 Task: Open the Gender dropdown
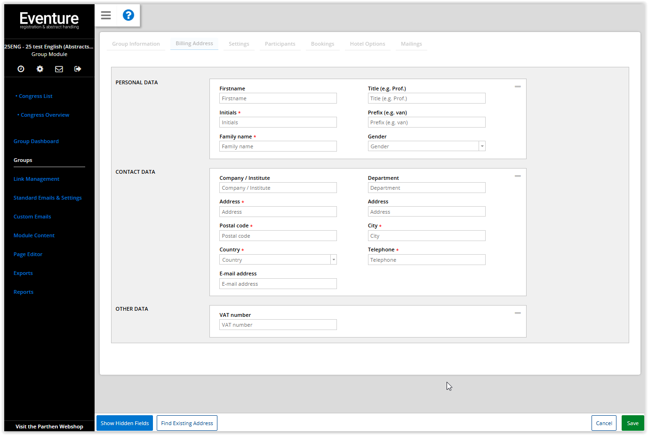pos(426,146)
